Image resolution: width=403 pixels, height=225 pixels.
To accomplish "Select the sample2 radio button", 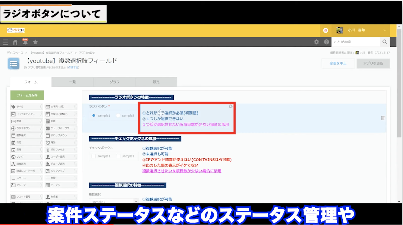I will coord(119,116).
